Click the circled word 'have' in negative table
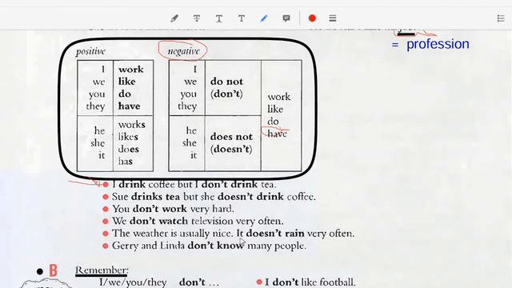The width and height of the screenshot is (512, 288). pos(278,134)
